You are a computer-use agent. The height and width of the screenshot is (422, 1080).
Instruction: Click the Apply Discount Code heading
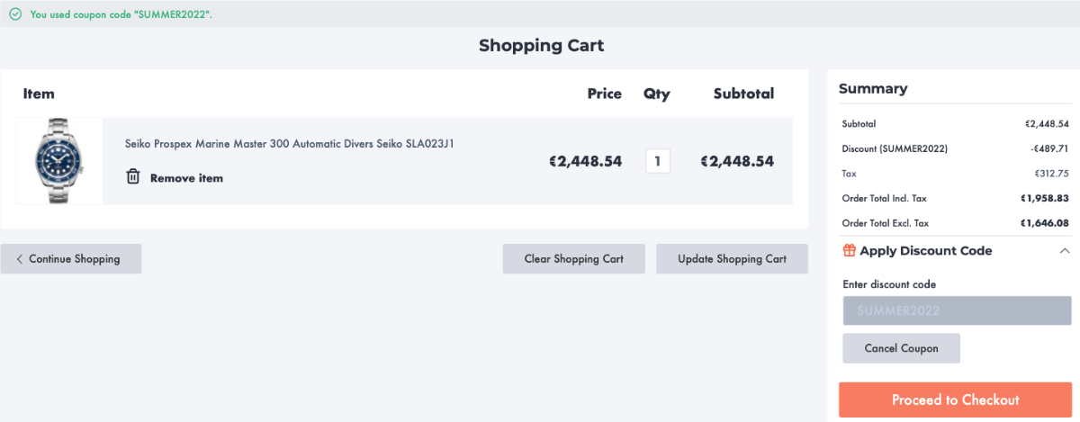click(925, 251)
